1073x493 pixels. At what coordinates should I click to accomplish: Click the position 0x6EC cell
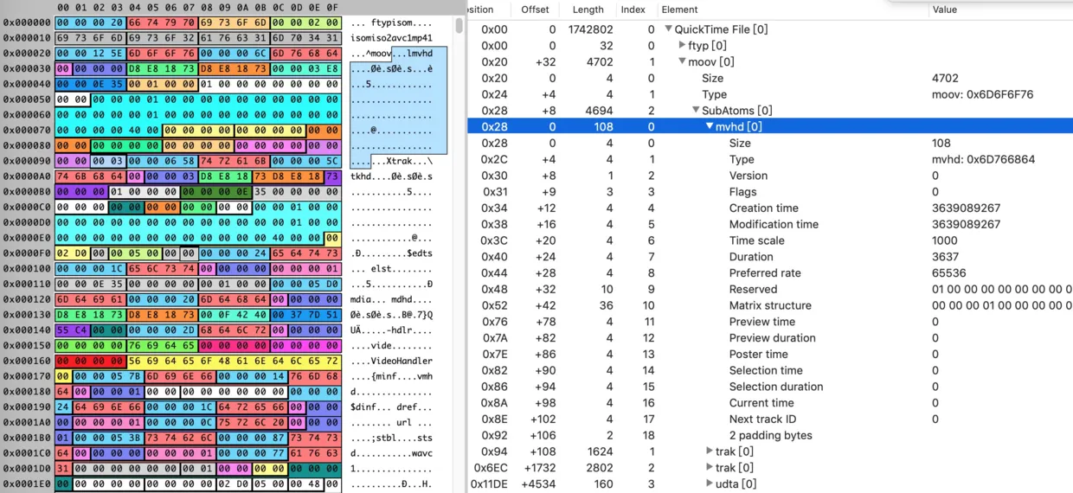click(491, 468)
